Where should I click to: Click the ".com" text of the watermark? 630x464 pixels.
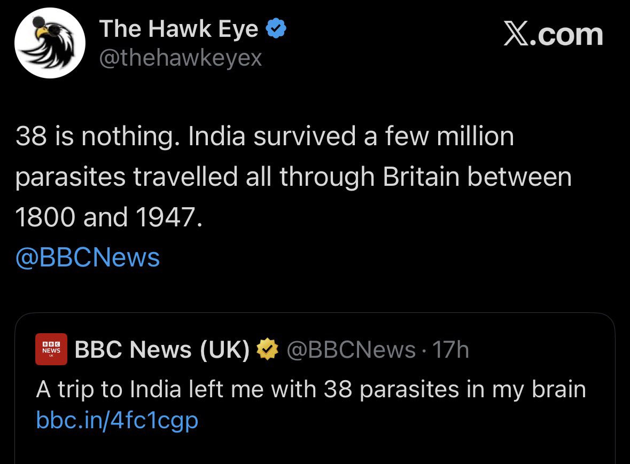567,35
